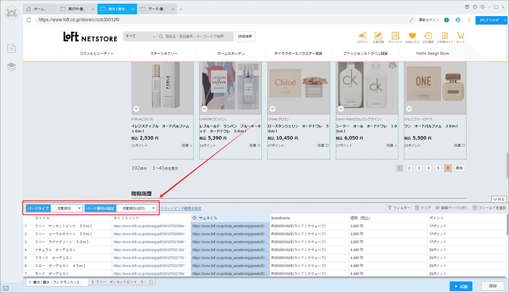This screenshot has width=509, height=293.
Task: Click the フィルター filter funnel button
Action: pyautogui.click(x=399, y=208)
